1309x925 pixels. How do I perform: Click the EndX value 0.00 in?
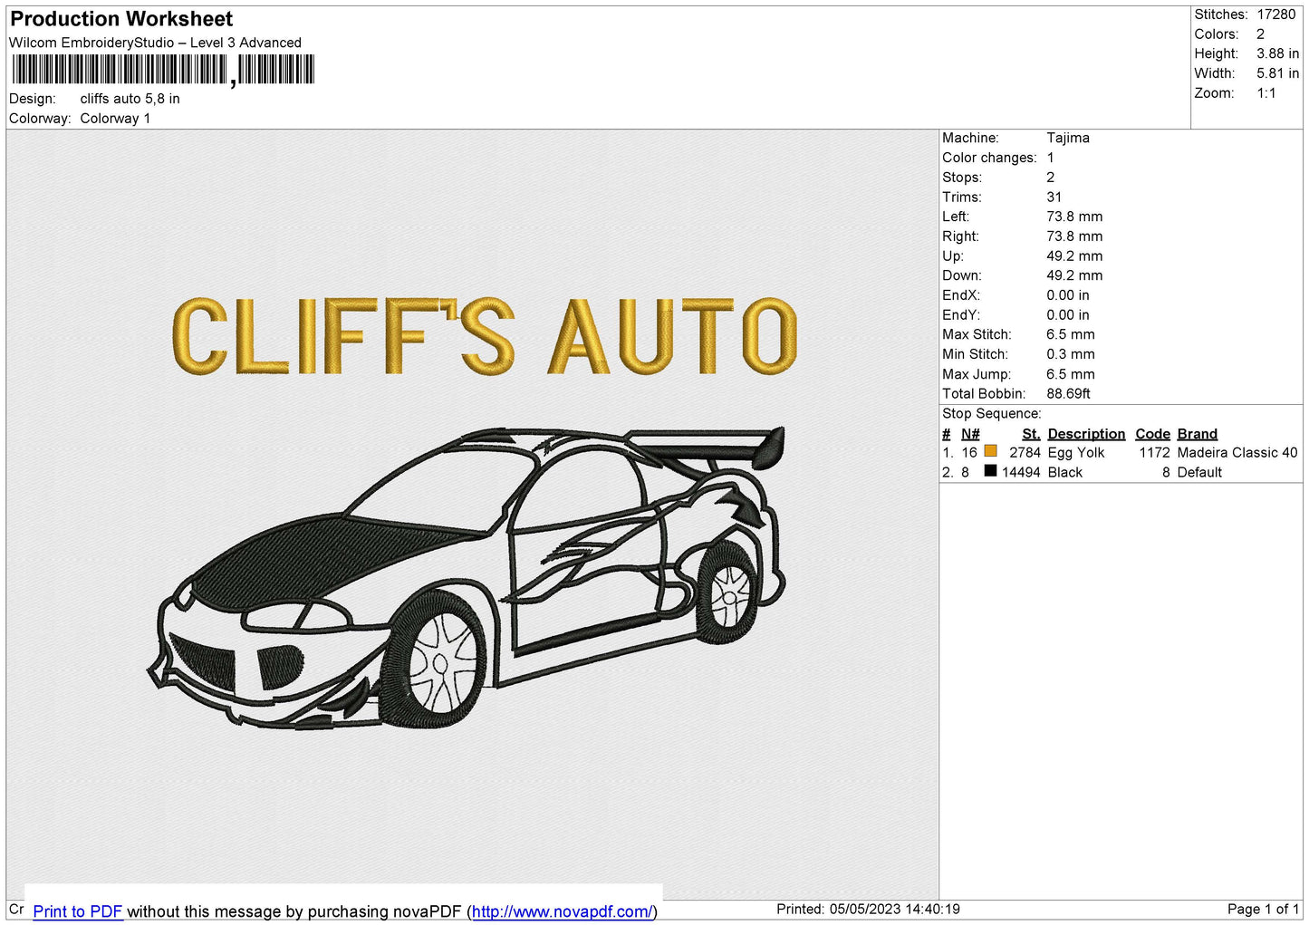(1068, 295)
